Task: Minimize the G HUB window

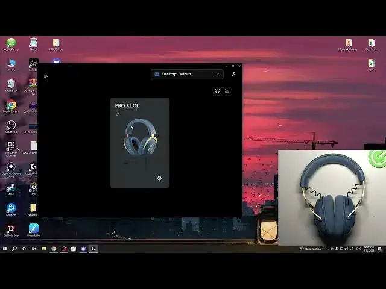Action: pyautogui.click(x=227, y=66)
